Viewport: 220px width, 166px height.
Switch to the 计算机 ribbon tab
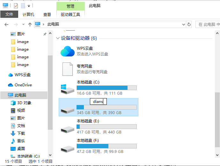pyautogui.click(x=28, y=14)
